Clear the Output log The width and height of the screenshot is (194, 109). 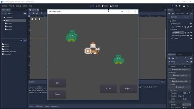163,82
